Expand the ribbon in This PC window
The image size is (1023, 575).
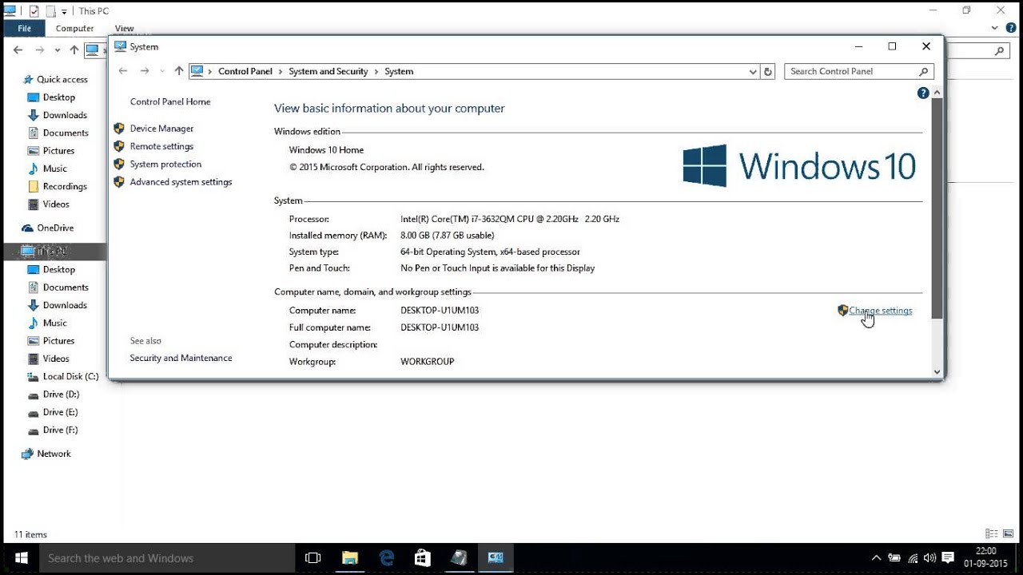tap(996, 28)
